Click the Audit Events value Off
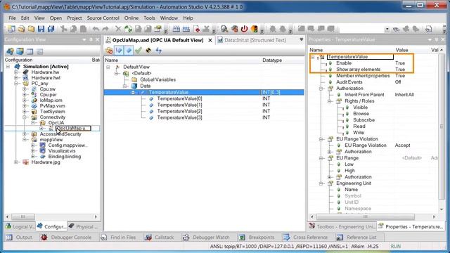 tap(398, 82)
